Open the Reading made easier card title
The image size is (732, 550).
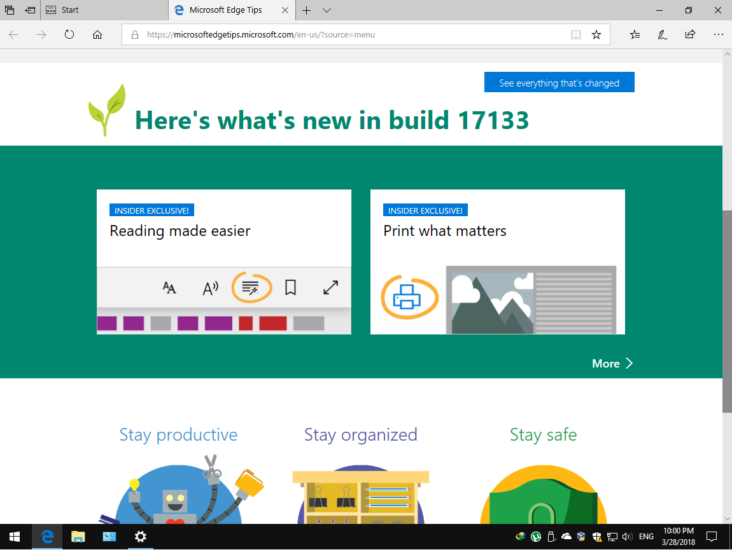coord(180,231)
